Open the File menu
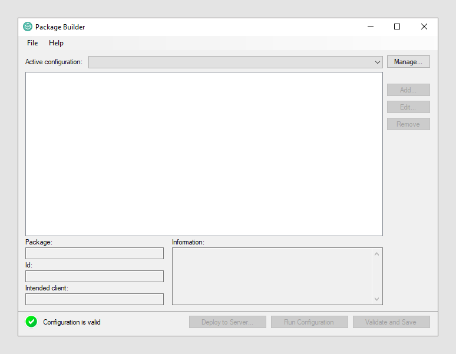 32,43
